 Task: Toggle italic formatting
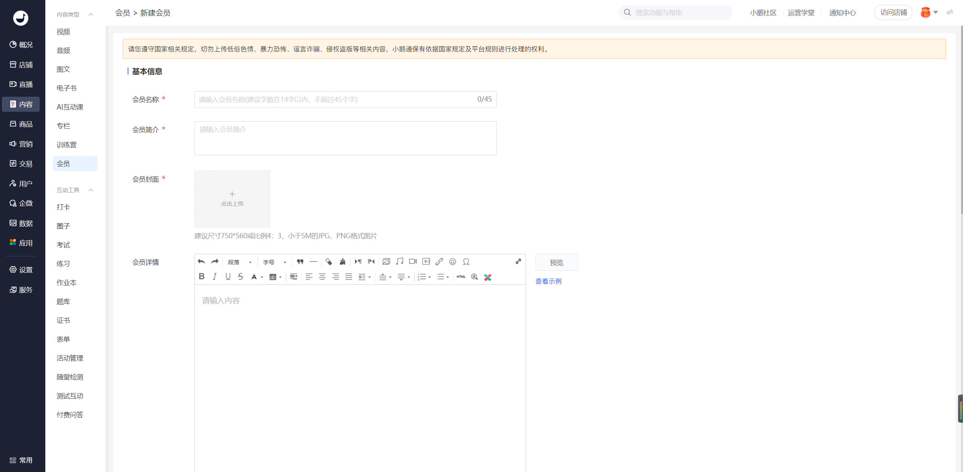pyautogui.click(x=215, y=277)
